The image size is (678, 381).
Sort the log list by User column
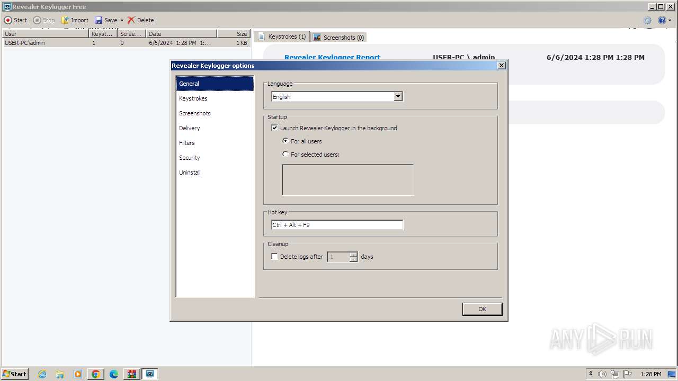point(45,33)
